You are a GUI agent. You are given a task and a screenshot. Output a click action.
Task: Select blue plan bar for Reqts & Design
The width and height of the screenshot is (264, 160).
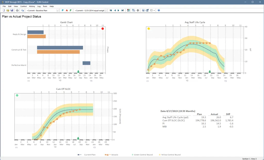coord(36,32)
